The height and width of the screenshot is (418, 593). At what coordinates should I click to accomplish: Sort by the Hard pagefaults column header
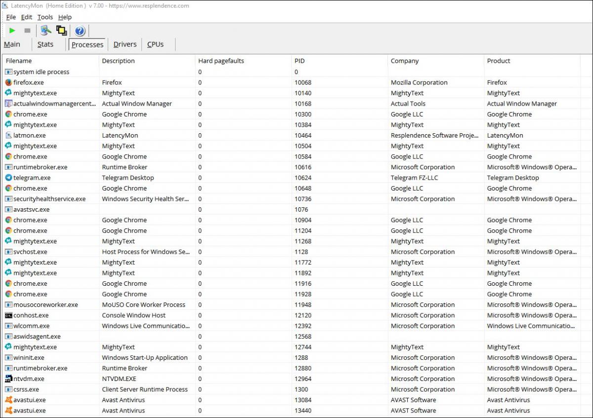point(244,61)
